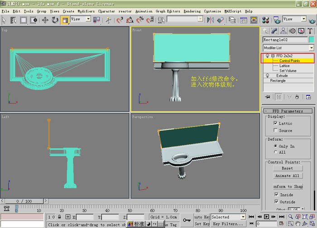317x228 pixels.
Task: Open the Customize menu
Action: (x=212, y=11)
